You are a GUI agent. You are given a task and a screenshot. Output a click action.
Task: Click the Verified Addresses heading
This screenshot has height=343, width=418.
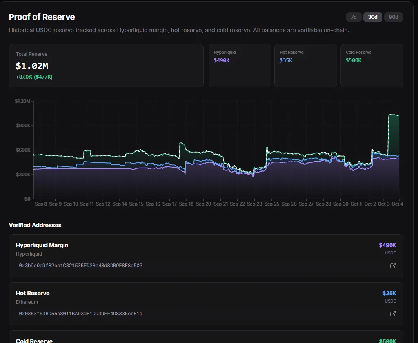click(x=35, y=225)
